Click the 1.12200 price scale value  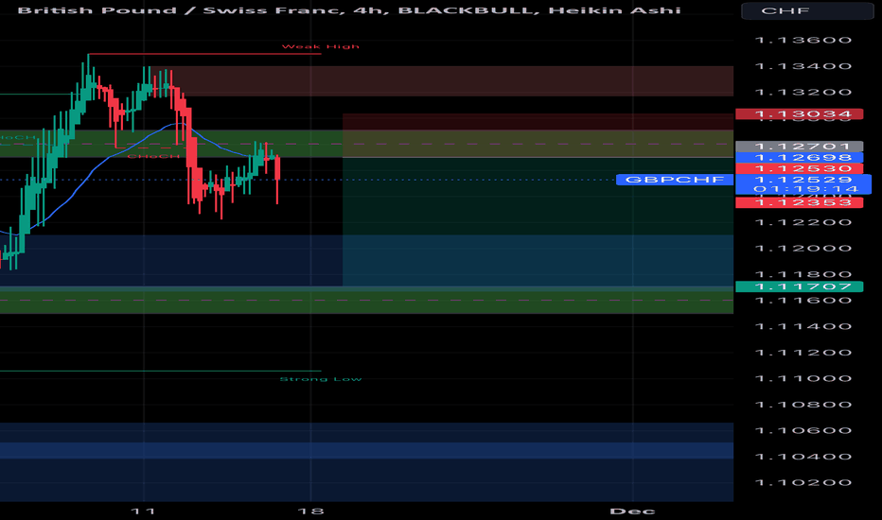click(x=803, y=222)
